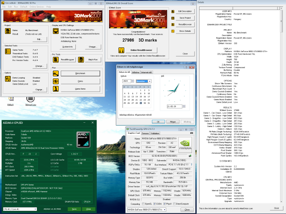
Task: Click the GPU-Z BIOS save chip icon
Action: tap(190, 156)
